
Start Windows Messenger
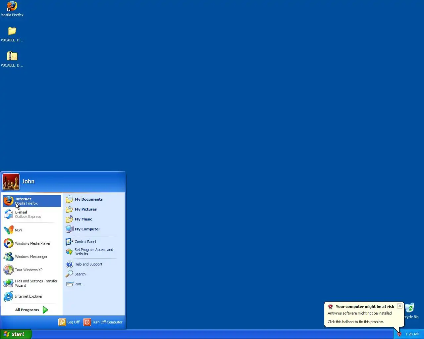tap(32, 257)
